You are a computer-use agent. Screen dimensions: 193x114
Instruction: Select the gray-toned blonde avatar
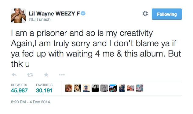pyautogui.click(x=104, y=88)
